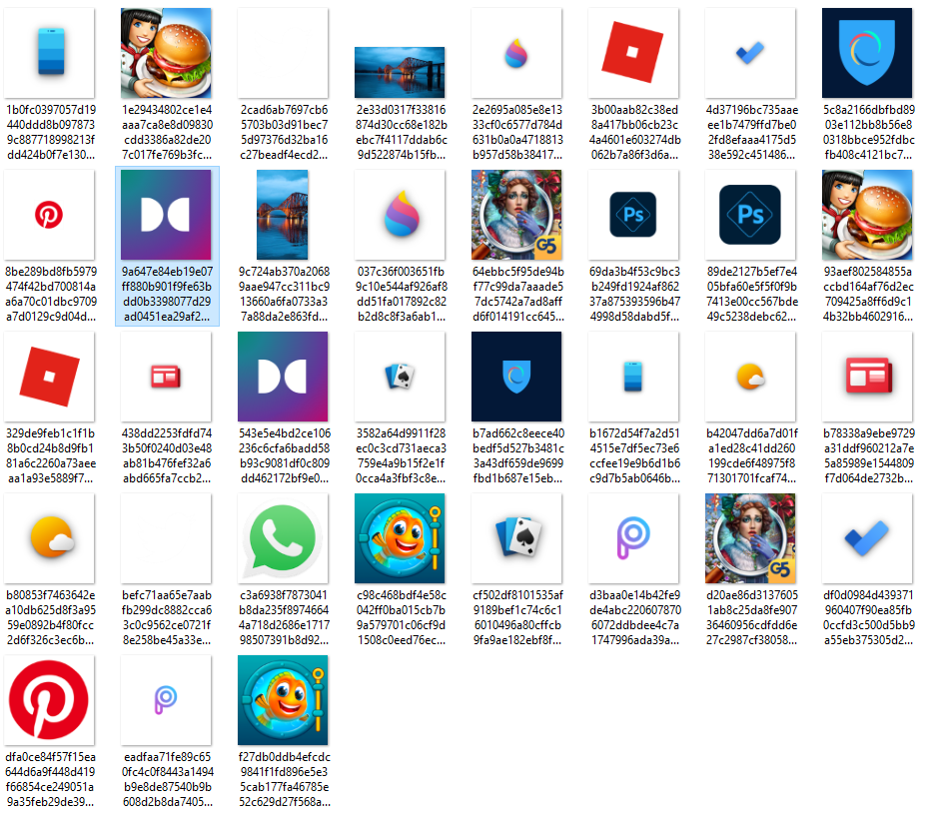The image size is (936, 823).
Task: Click filename text starting dfa0ce84f57f15ea
Action: pos(50,779)
